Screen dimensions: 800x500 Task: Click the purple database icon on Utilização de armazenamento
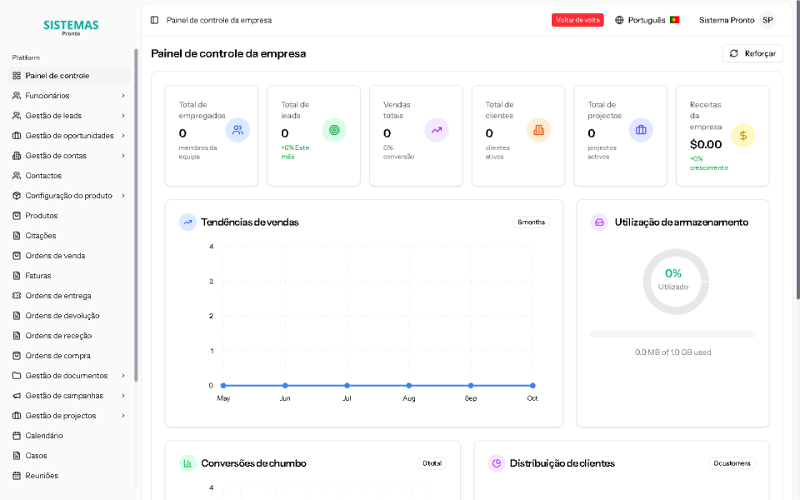pos(600,222)
